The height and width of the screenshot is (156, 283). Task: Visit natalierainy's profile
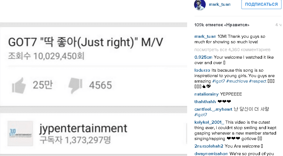coord(207,94)
